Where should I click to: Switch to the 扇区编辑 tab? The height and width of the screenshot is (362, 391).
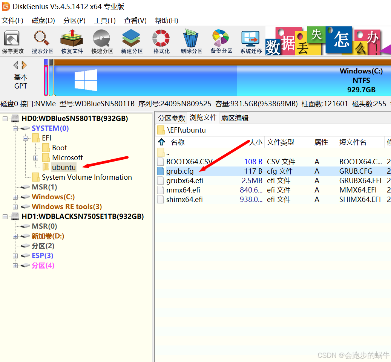[x=235, y=118]
